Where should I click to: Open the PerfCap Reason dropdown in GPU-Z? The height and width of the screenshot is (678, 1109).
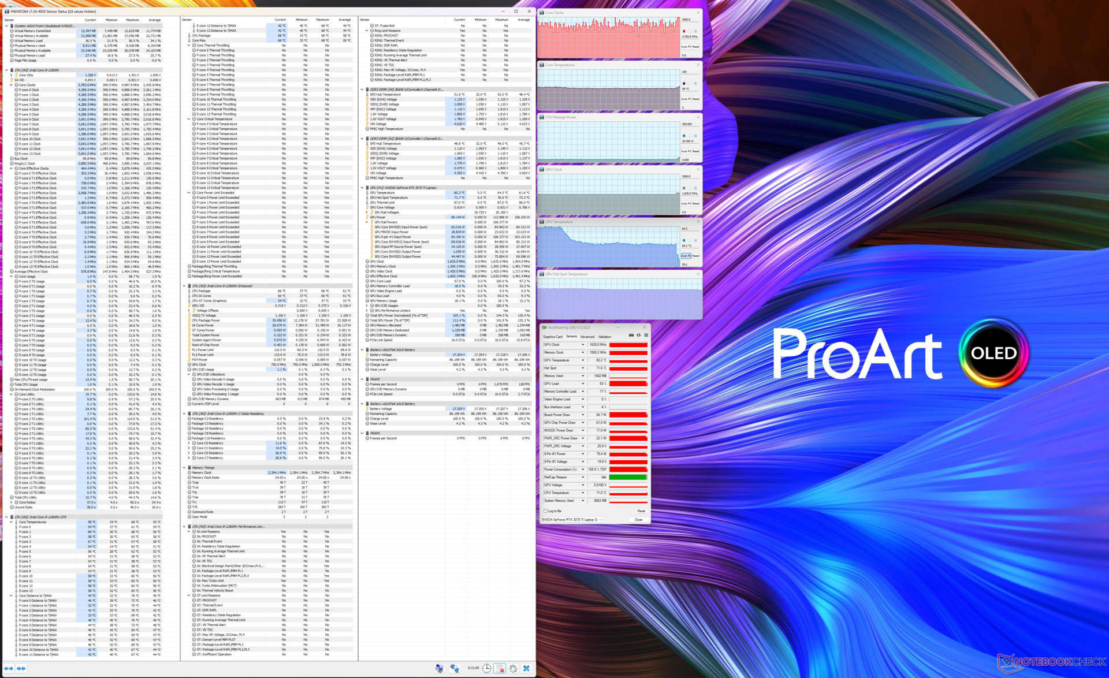582,477
